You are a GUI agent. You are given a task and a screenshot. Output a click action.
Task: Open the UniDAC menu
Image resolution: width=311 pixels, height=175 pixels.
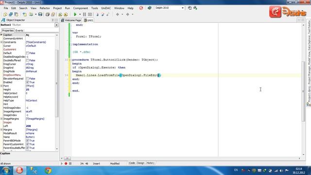pyautogui.click(x=106, y=8)
